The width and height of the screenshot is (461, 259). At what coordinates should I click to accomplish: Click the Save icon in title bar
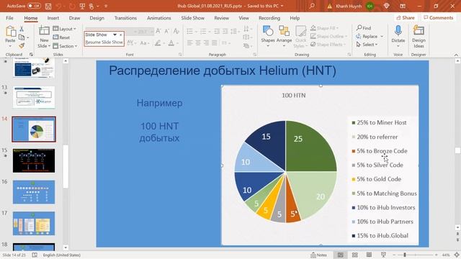(48, 6)
